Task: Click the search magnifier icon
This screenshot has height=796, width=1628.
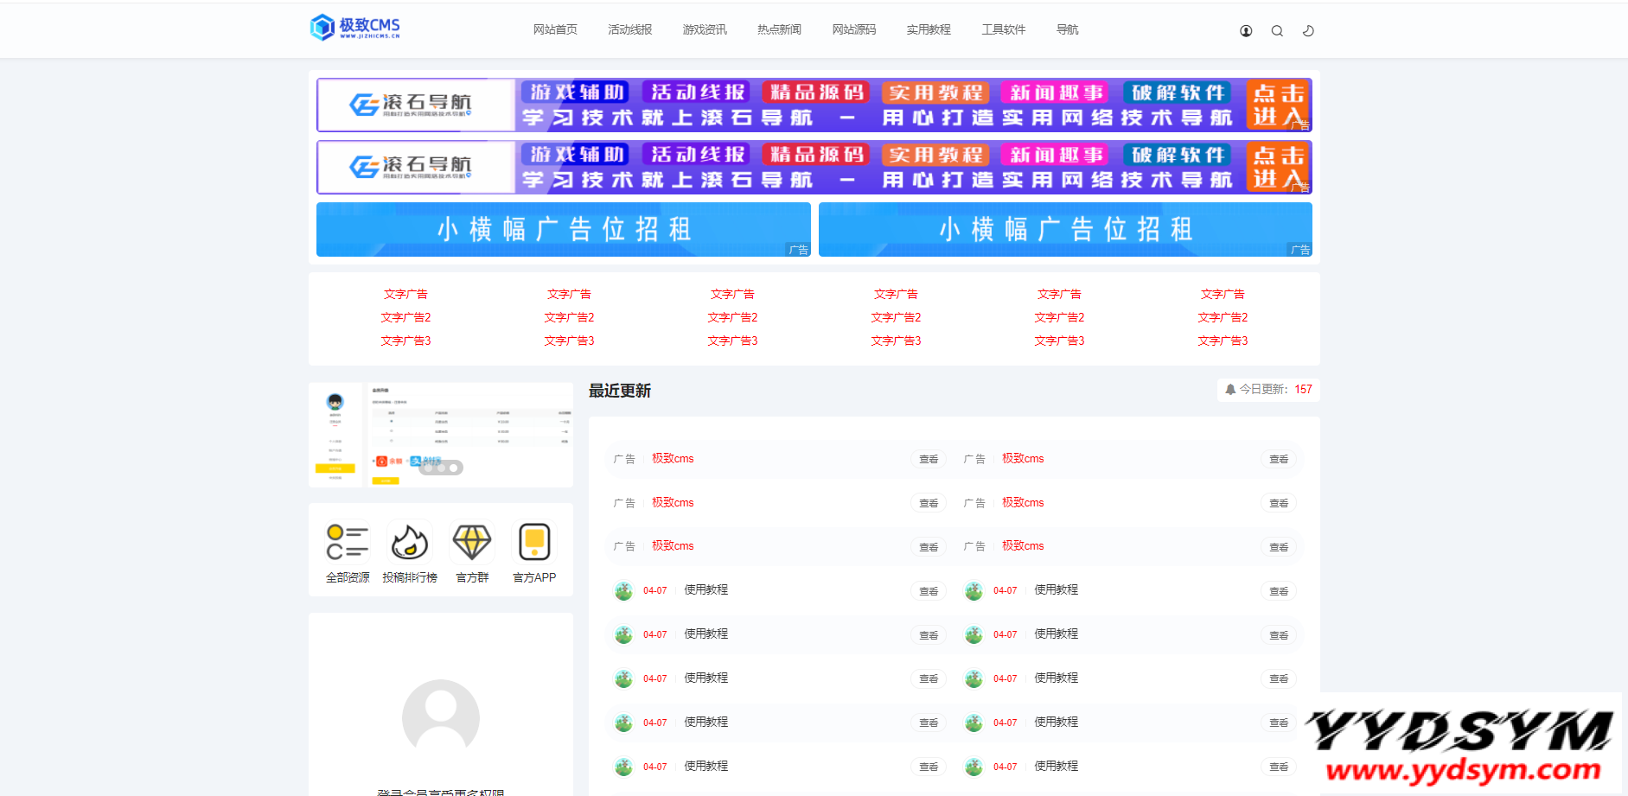Action: (x=1277, y=31)
